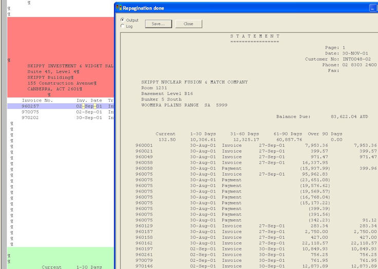Click the 'Phone: 02 8303 2400' line
Viewport: 378px width, 269px height.
349,65
